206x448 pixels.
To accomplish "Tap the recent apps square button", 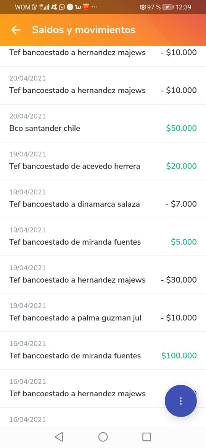I will pyautogui.click(x=146, y=437).
